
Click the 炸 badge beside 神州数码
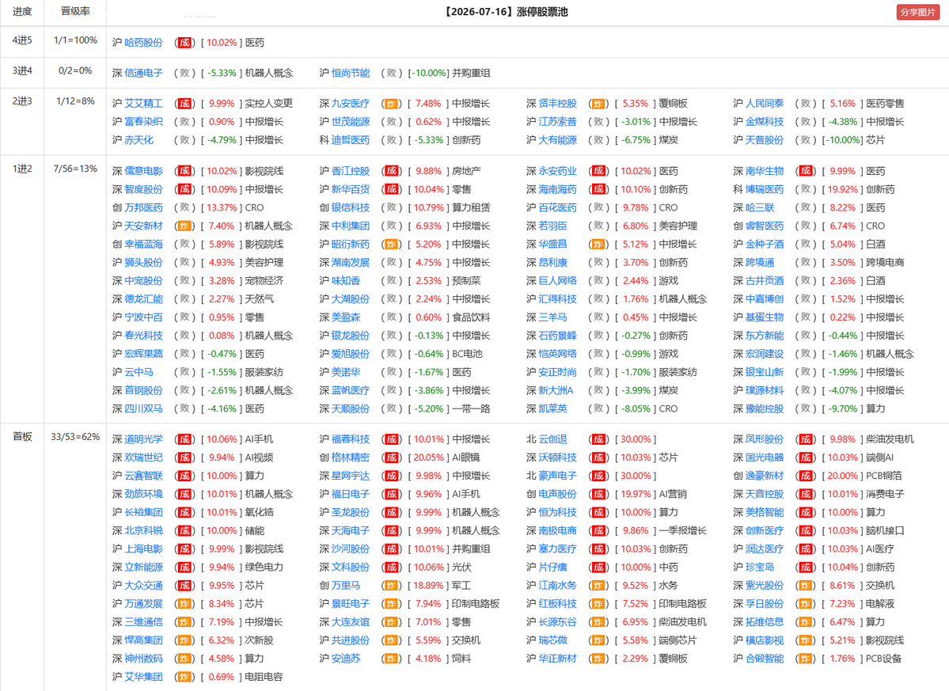pos(184,659)
